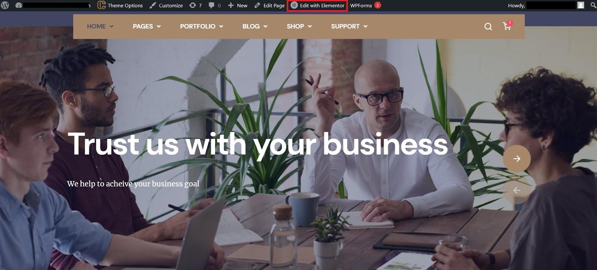597x270 pixels.
Task: Open the SHOP menu item
Action: click(299, 26)
